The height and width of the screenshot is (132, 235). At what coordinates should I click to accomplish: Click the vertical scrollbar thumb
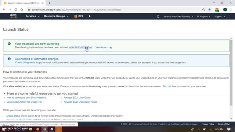(x=231, y=73)
